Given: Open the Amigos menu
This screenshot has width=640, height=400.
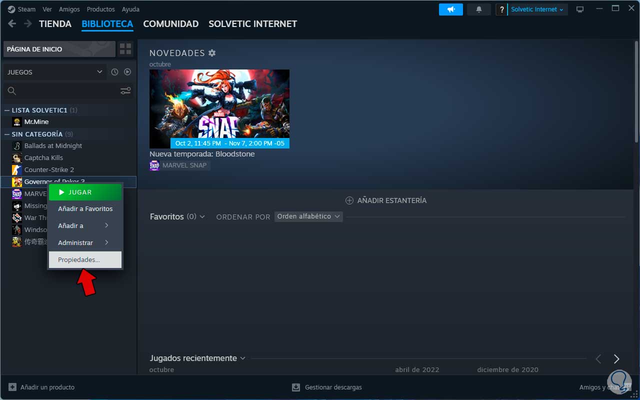Looking at the screenshot, I should coord(69,9).
